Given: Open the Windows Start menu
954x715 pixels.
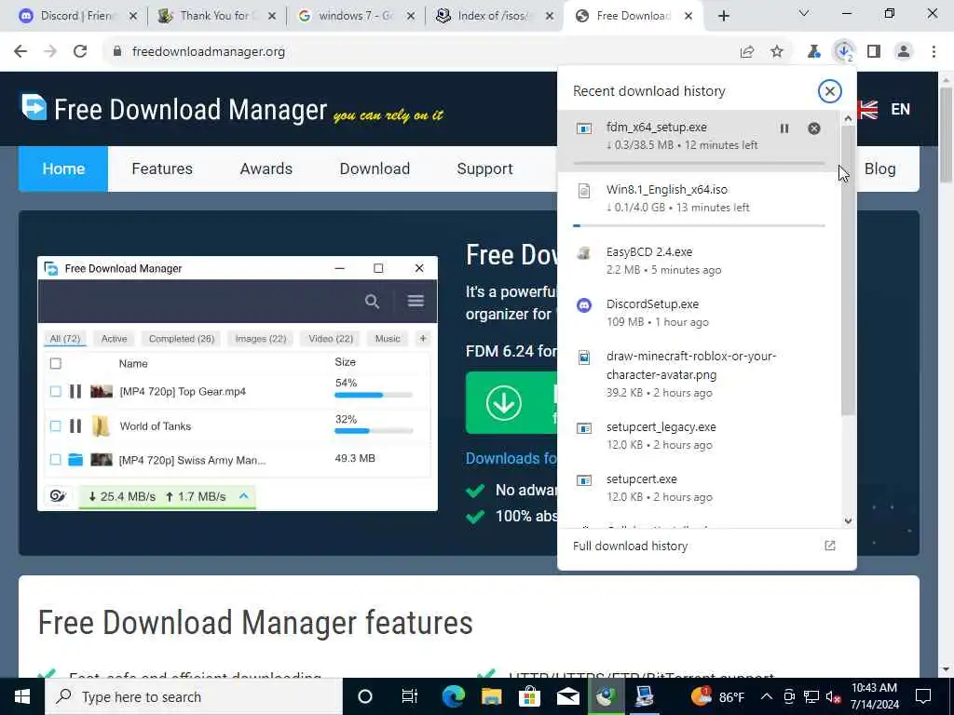Looking at the screenshot, I should [x=22, y=696].
